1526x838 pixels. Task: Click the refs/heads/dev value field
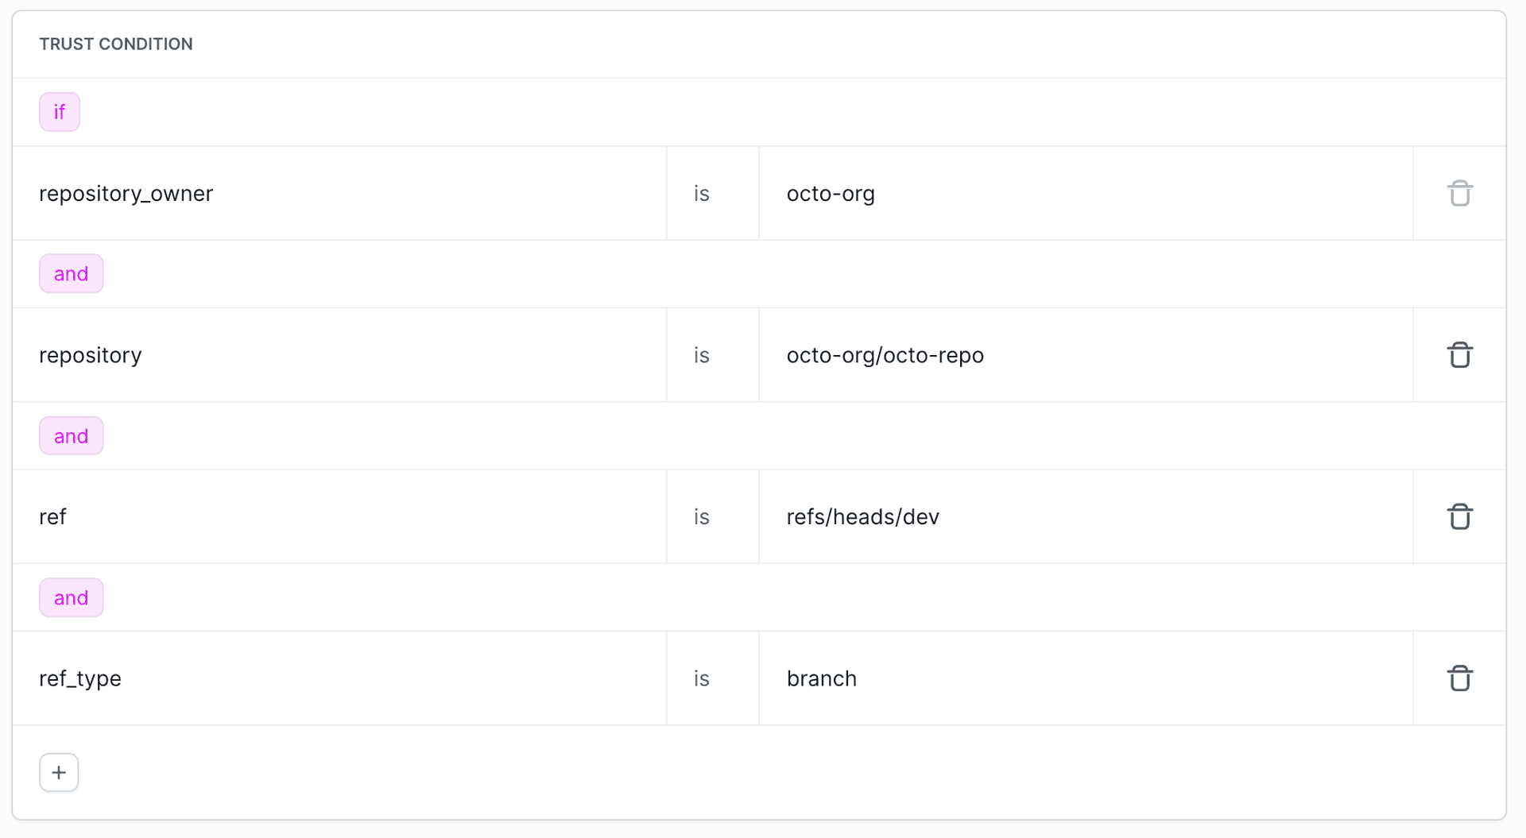(x=863, y=516)
